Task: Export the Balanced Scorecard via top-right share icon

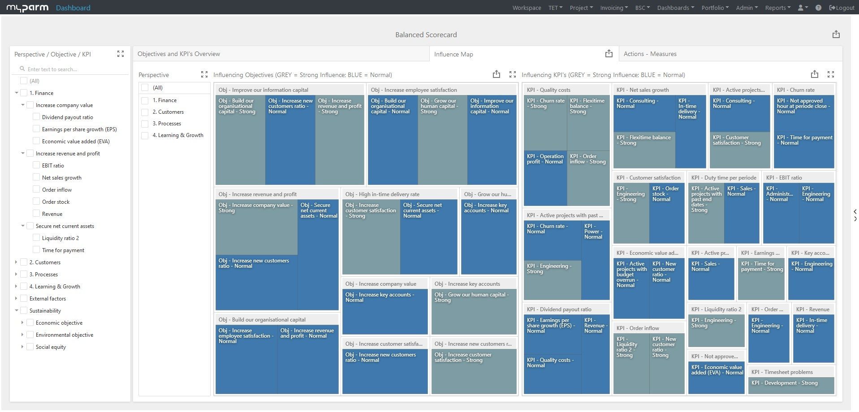Action: 836,34
